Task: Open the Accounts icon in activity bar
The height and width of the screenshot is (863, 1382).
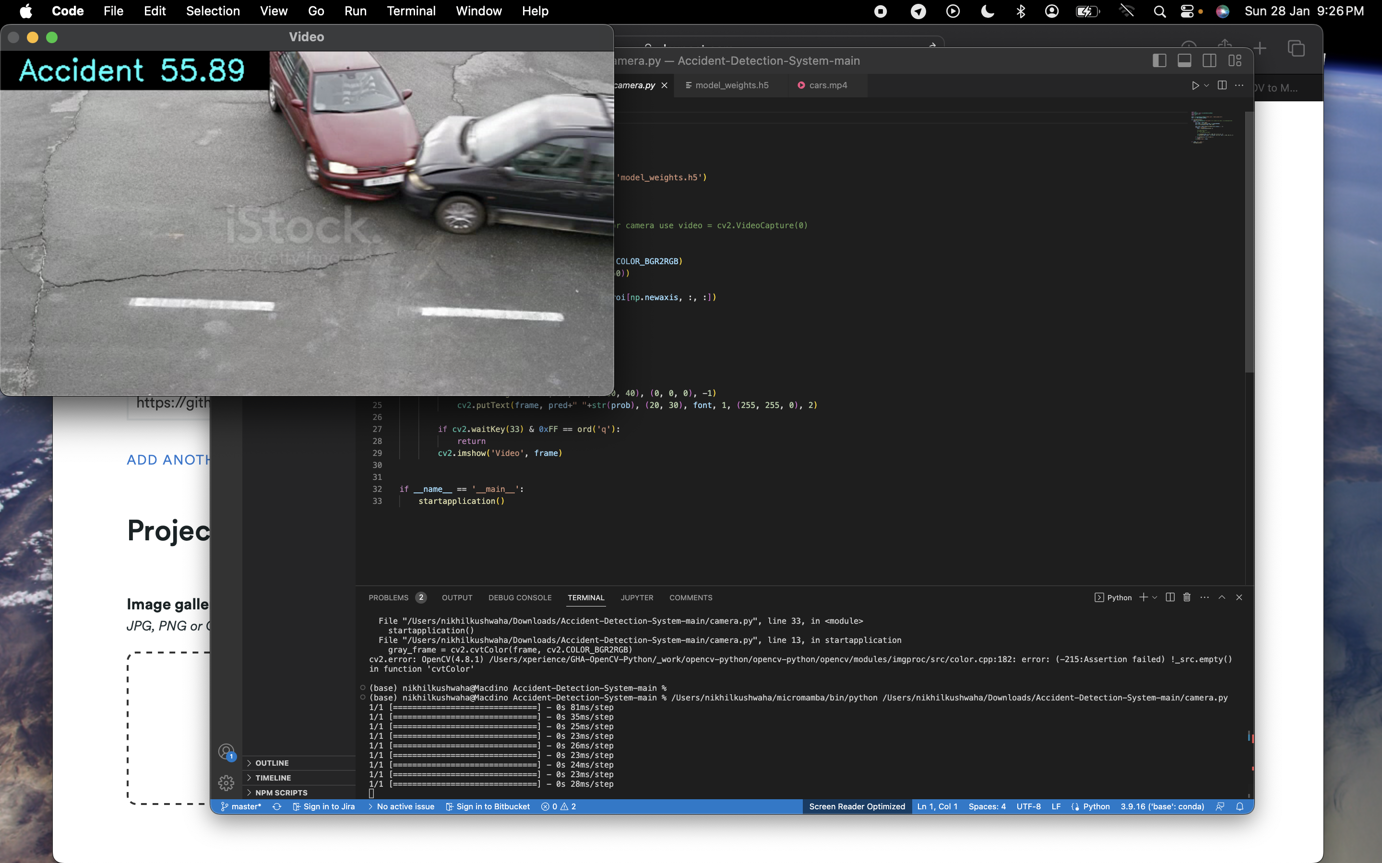Action: pyautogui.click(x=226, y=752)
